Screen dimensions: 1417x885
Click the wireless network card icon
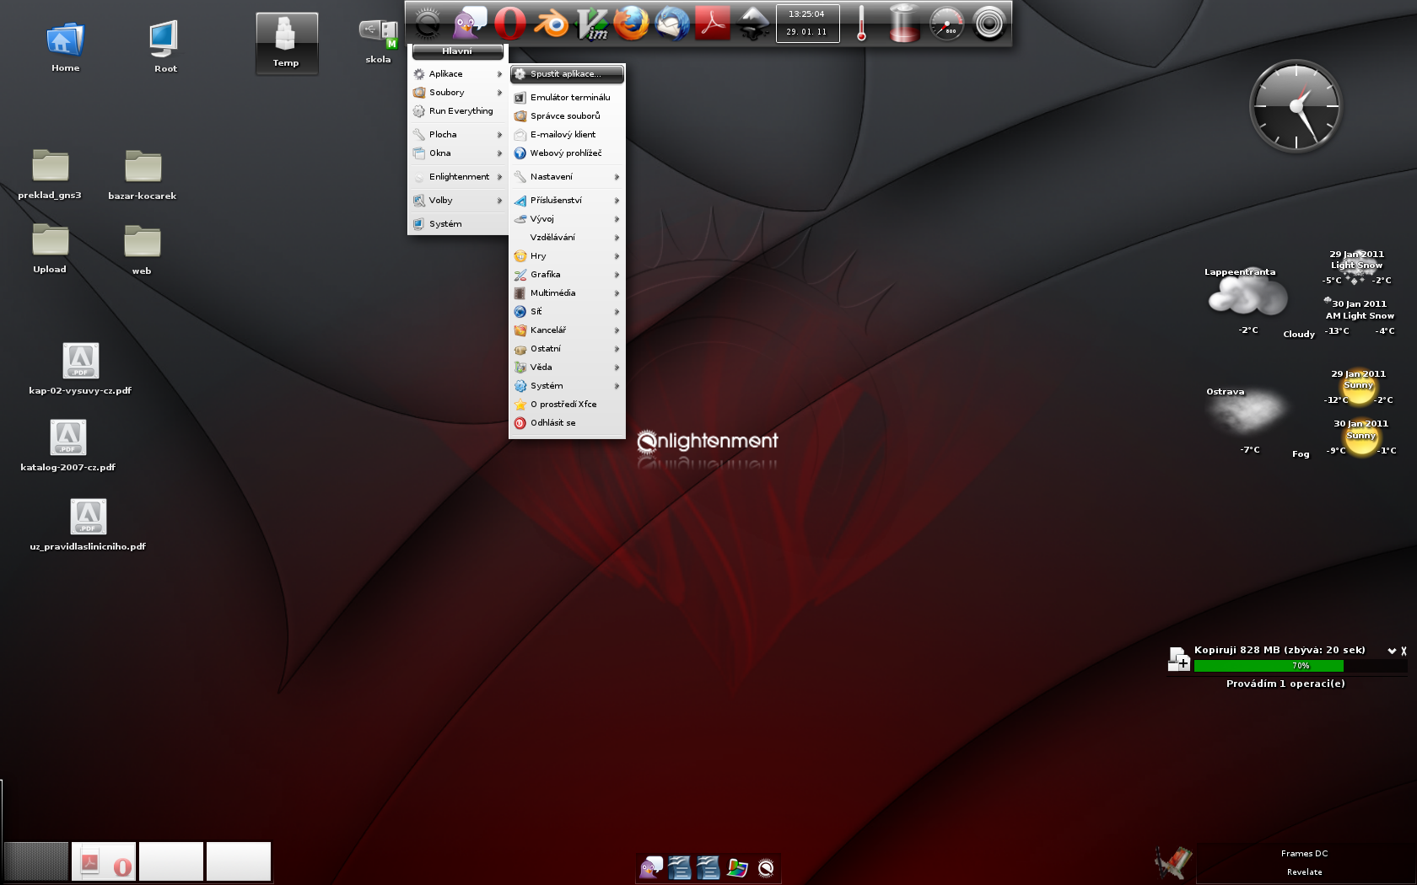1173,861
